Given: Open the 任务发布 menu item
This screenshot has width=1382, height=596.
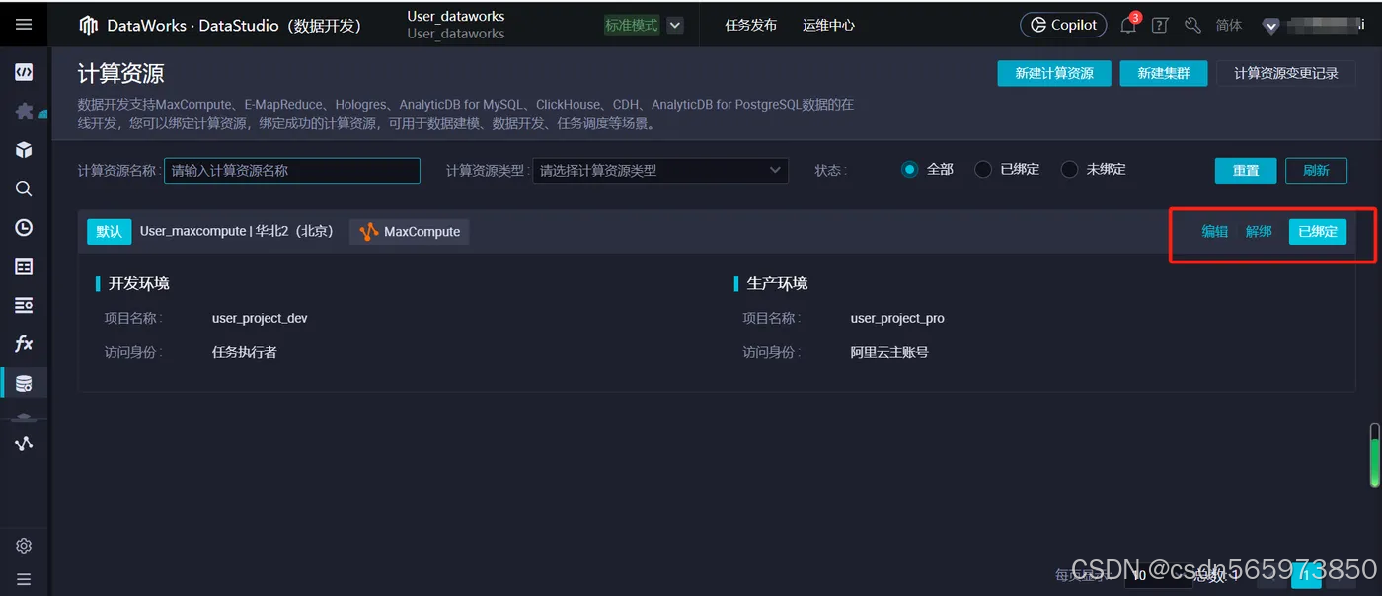Looking at the screenshot, I should click(750, 25).
